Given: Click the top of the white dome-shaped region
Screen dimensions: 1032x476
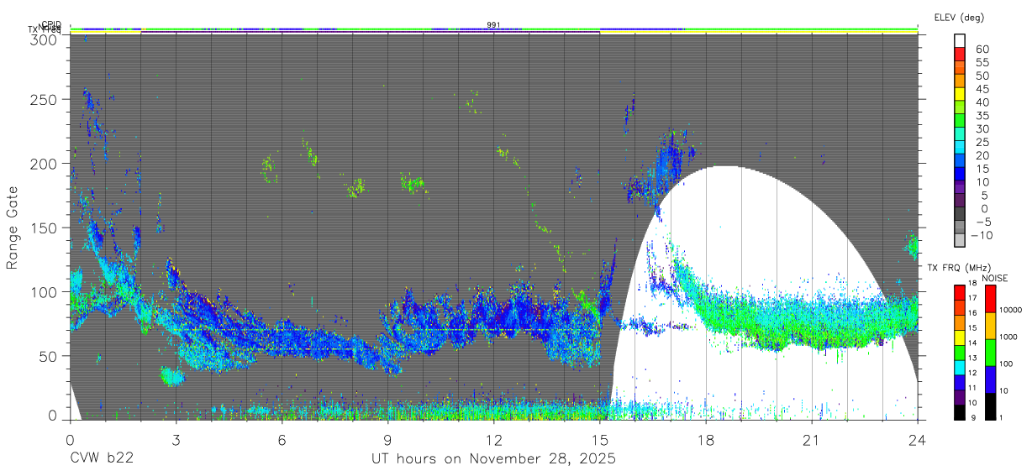Looking at the screenshot, I should point(725,167).
